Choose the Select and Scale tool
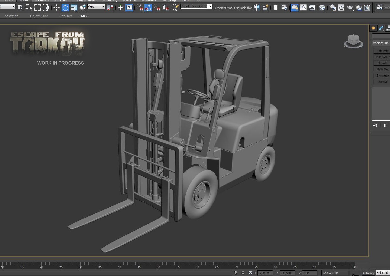390x276 pixels. click(74, 8)
